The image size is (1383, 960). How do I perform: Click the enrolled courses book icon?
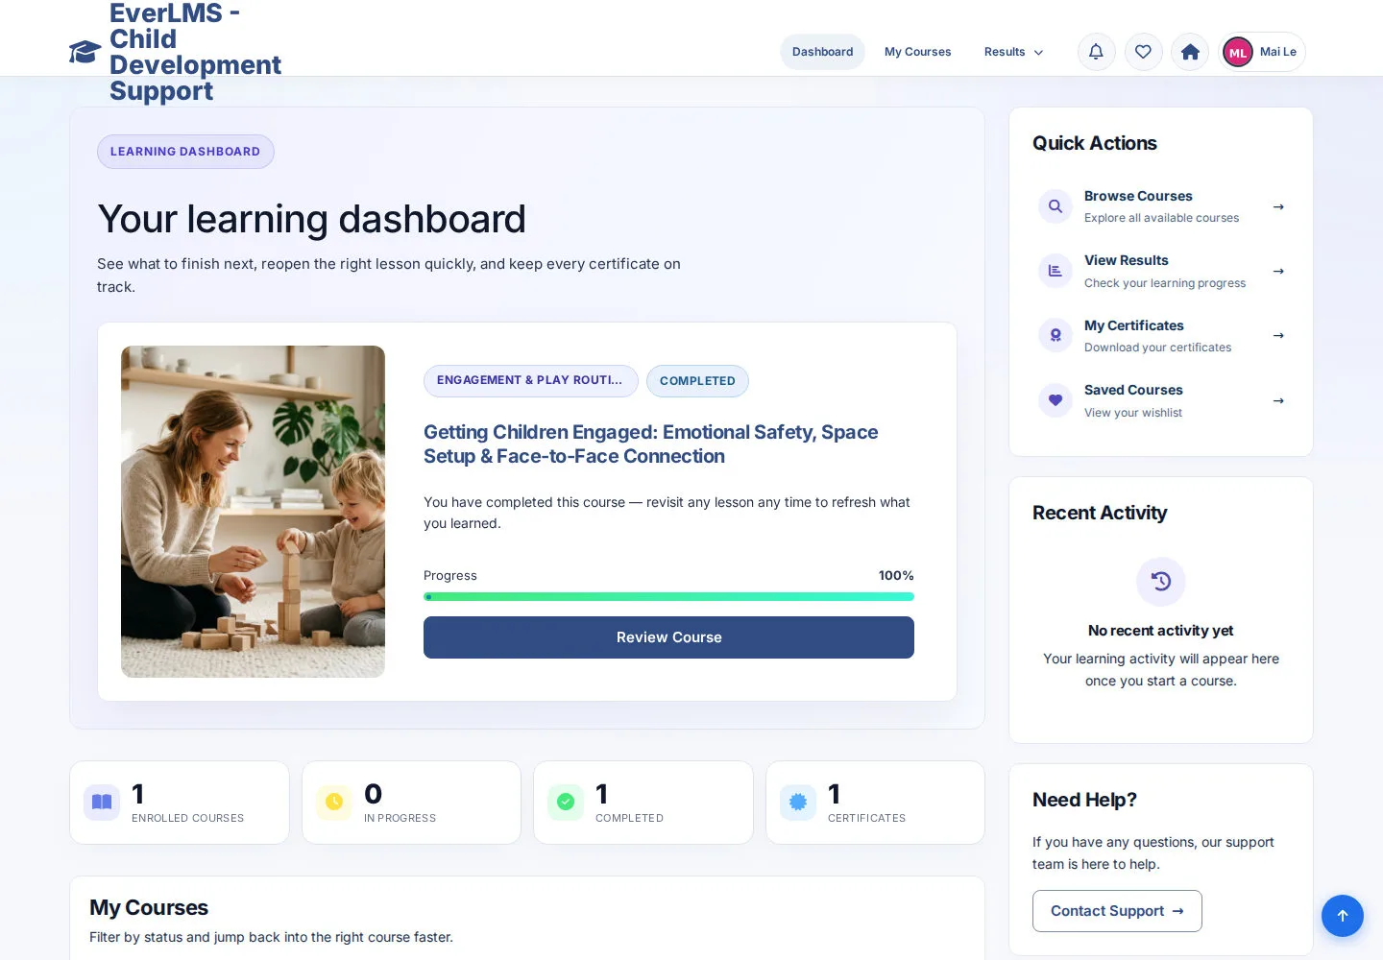102,802
